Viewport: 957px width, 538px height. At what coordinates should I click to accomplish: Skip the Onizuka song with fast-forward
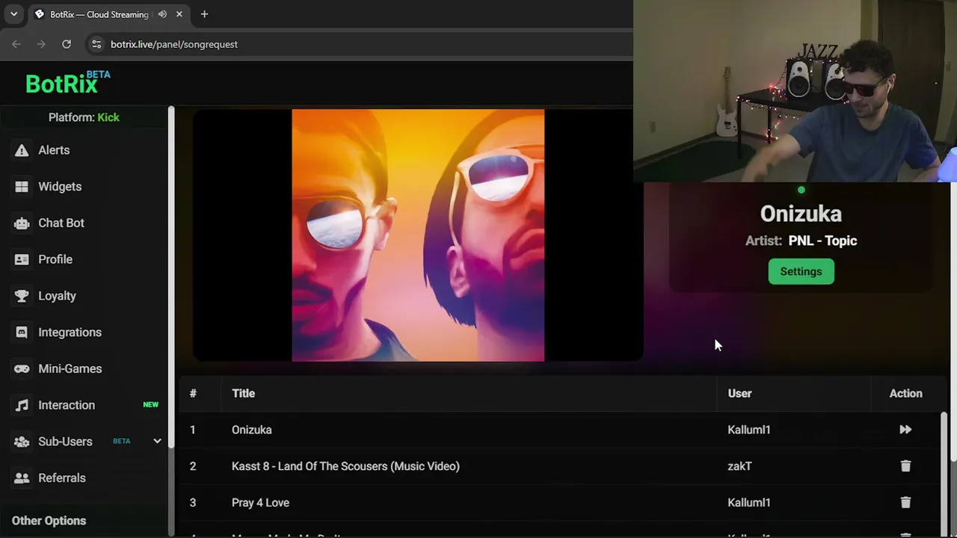click(905, 430)
